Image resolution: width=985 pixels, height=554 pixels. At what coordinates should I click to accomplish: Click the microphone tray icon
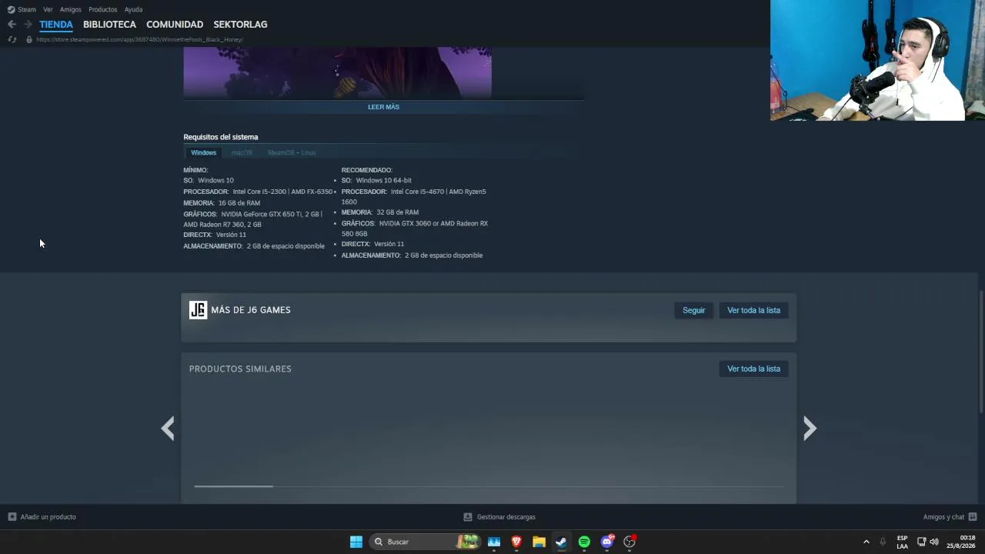883,542
